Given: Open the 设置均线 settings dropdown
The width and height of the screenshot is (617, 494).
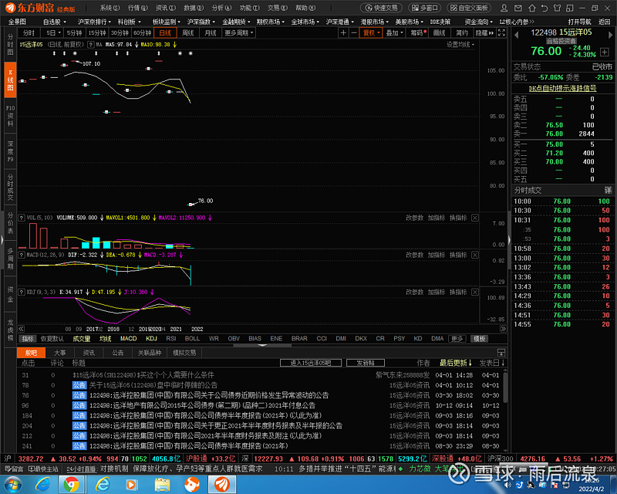Looking at the screenshot, I should click(x=460, y=45).
